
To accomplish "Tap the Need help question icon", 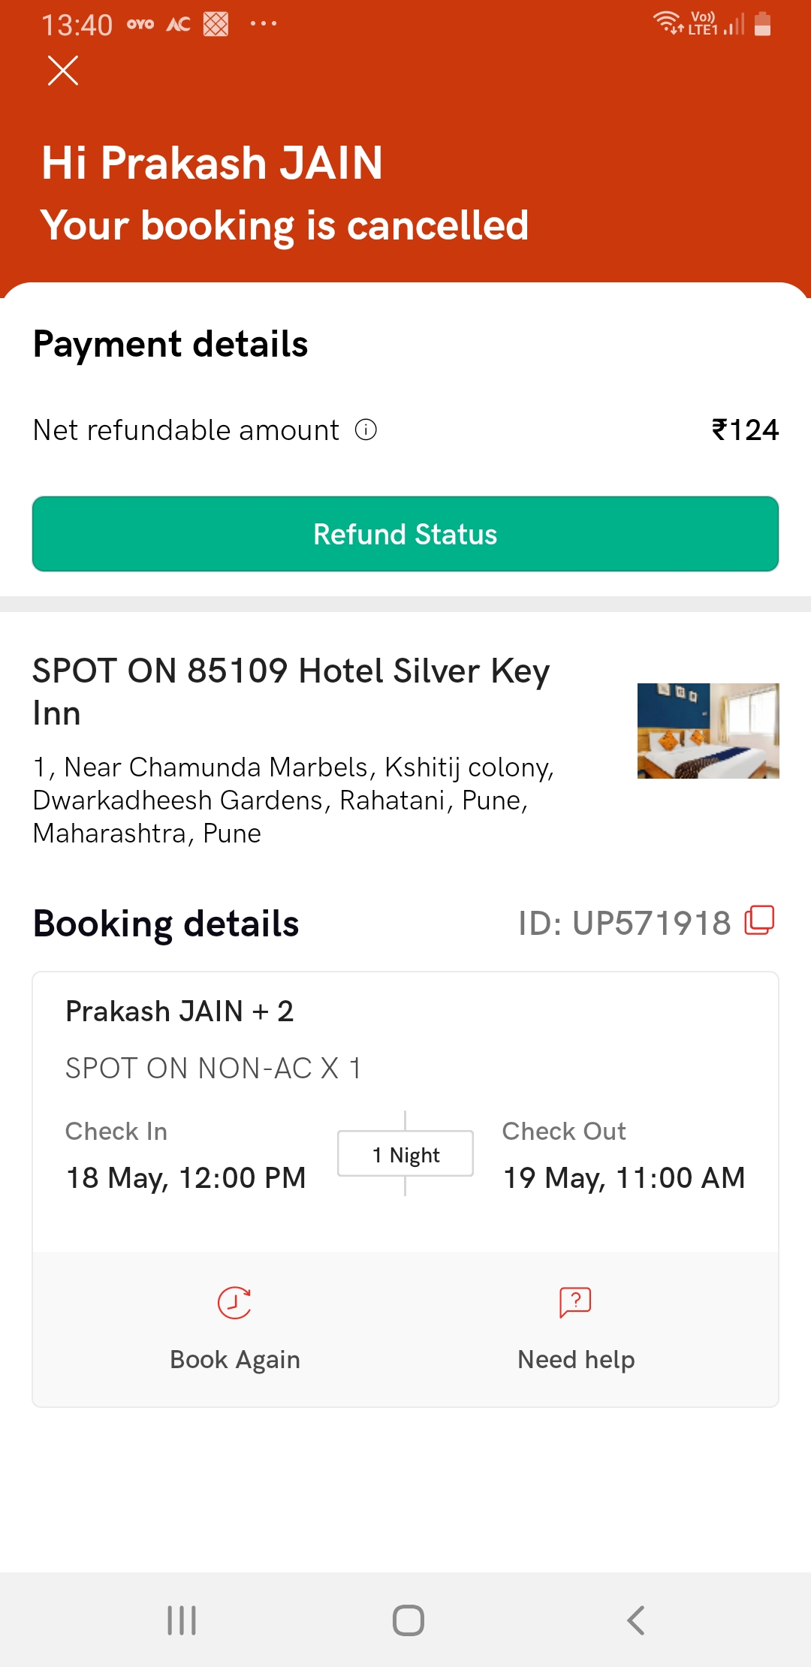I will [x=575, y=1303].
